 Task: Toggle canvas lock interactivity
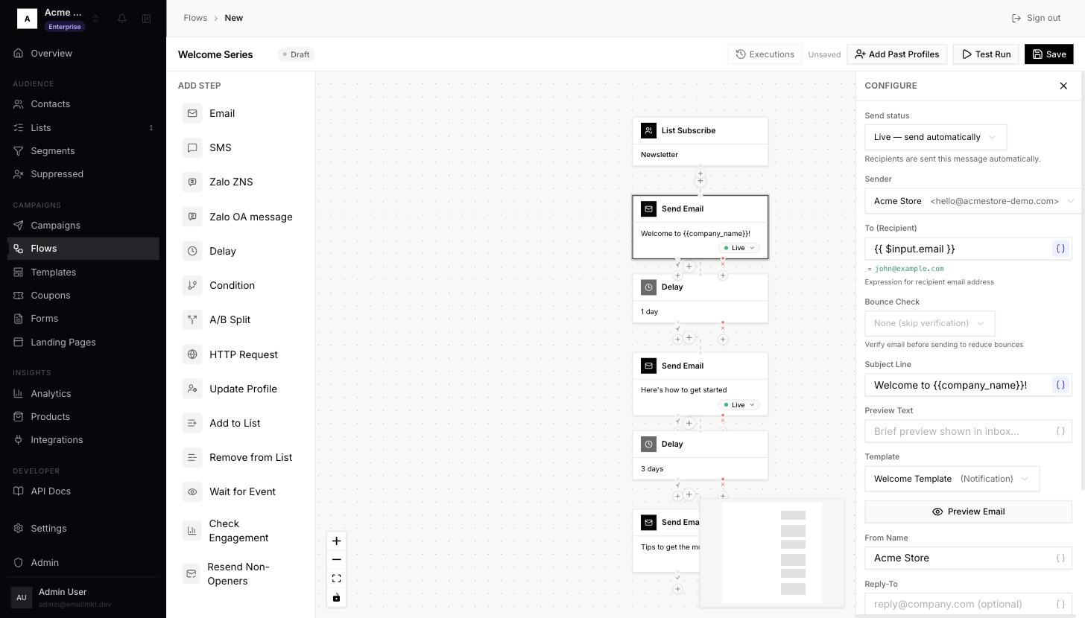click(x=336, y=597)
